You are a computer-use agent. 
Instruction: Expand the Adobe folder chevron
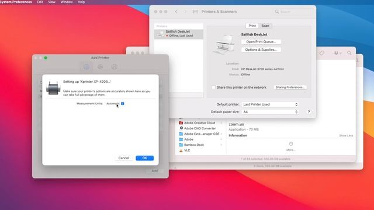[221, 139]
